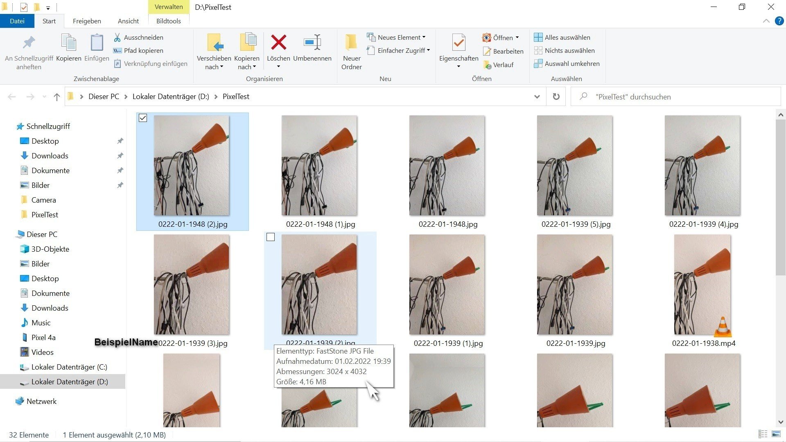Select Lokaler Datenträger (C:) drive
This screenshot has width=786, height=442.
pos(69,367)
